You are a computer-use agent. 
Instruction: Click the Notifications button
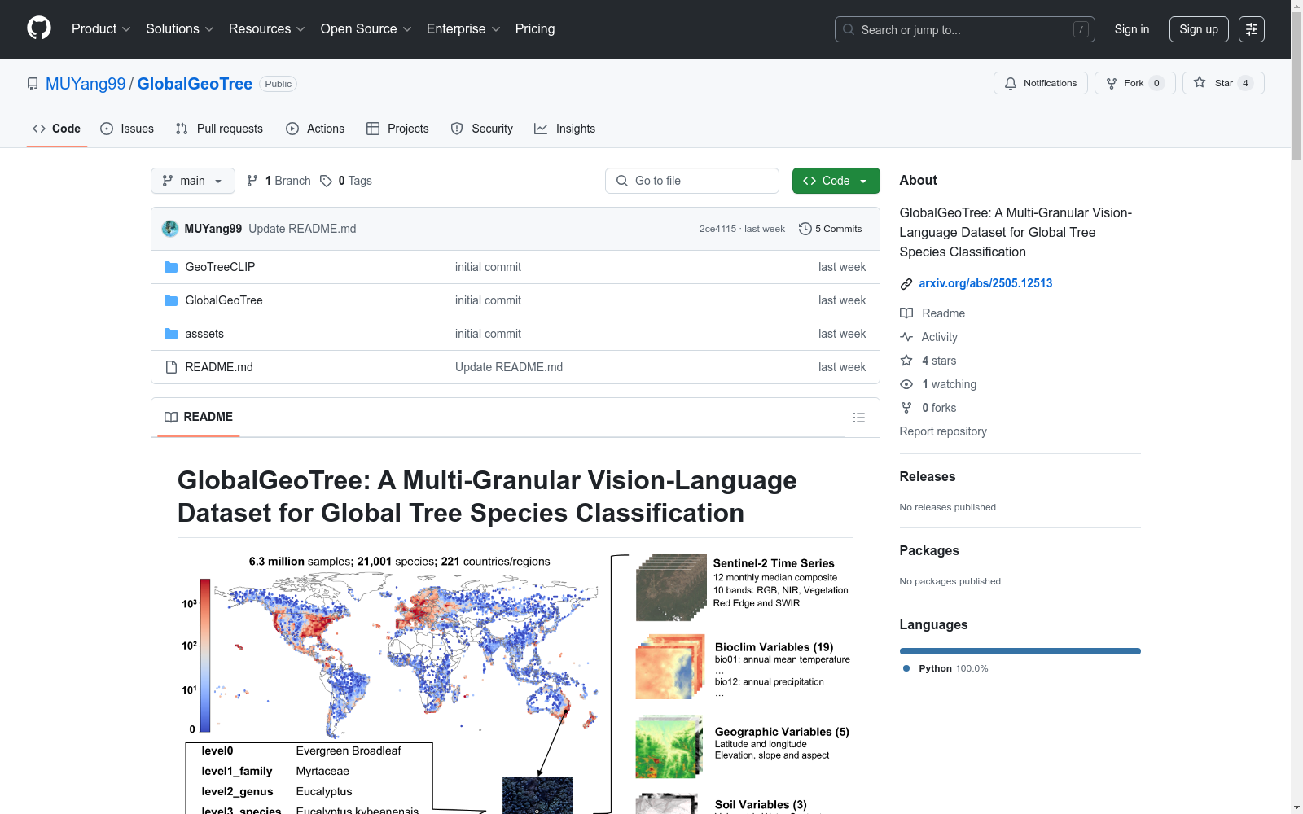(1041, 83)
